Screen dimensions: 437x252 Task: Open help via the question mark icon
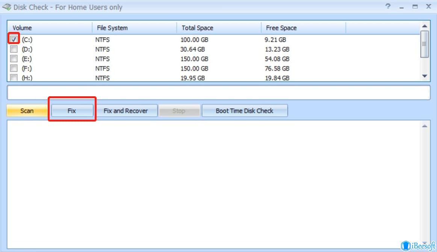388,6
